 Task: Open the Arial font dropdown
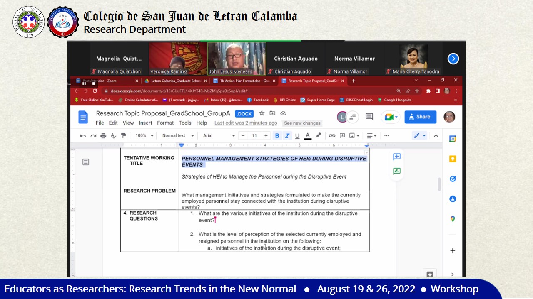coord(219,136)
